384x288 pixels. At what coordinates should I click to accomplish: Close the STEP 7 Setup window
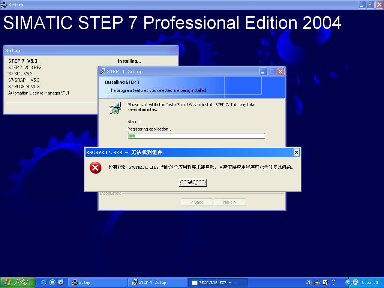point(280,72)
